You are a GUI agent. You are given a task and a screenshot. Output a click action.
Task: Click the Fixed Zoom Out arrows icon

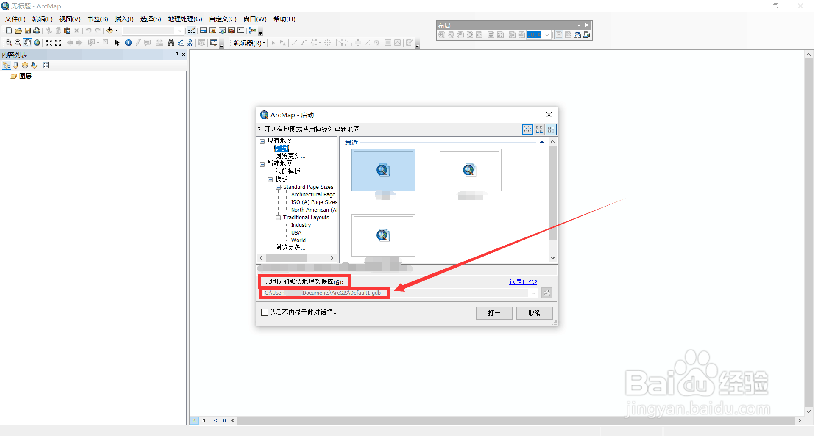pyautogui.click(x=58, y=43)
